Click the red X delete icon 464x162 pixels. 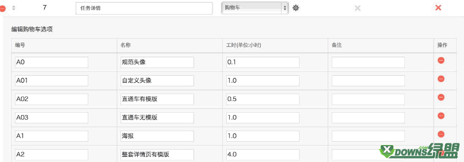coord(438,8)
